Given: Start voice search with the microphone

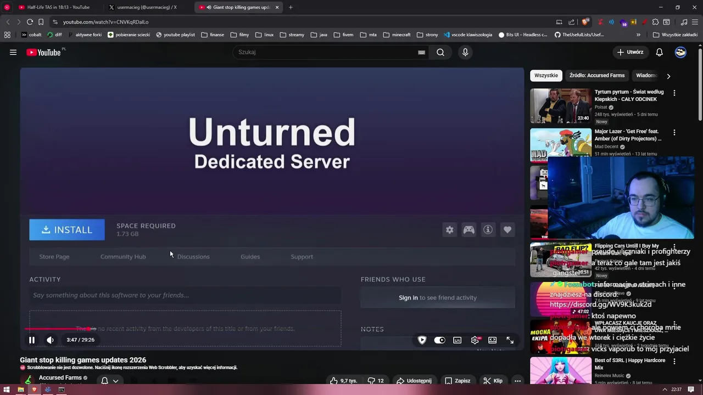Looking at the screenshot, I should 465,52.
